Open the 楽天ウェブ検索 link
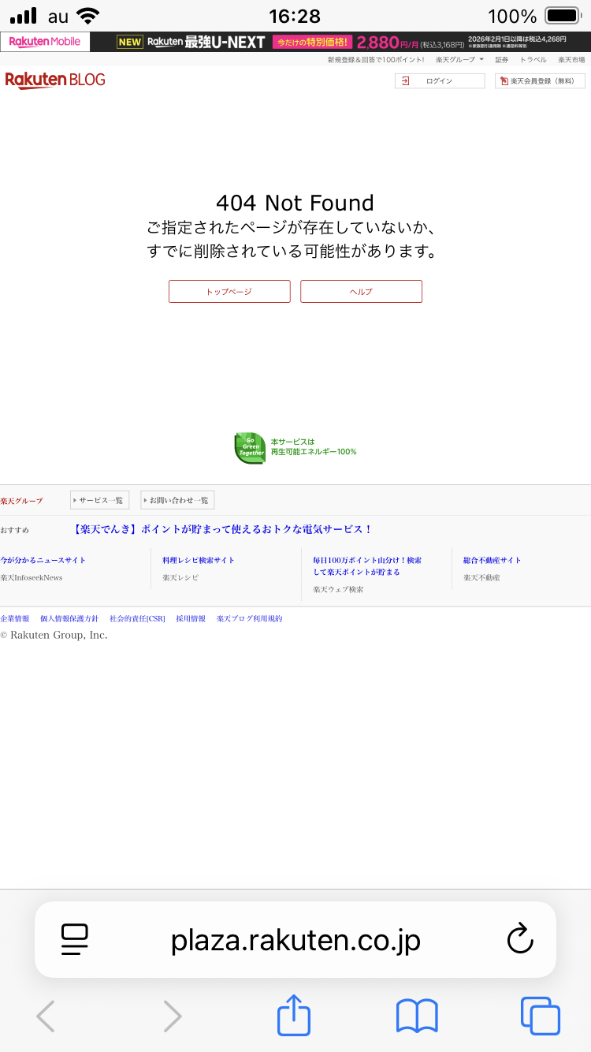591x1052 pixels. [x=338, y=589]
